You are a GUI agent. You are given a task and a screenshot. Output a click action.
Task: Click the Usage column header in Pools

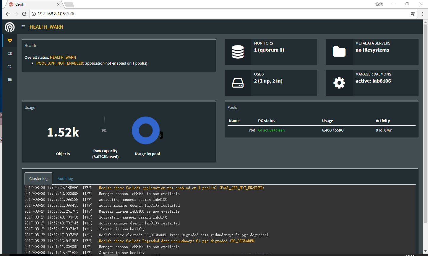click(x=328, y=121)
